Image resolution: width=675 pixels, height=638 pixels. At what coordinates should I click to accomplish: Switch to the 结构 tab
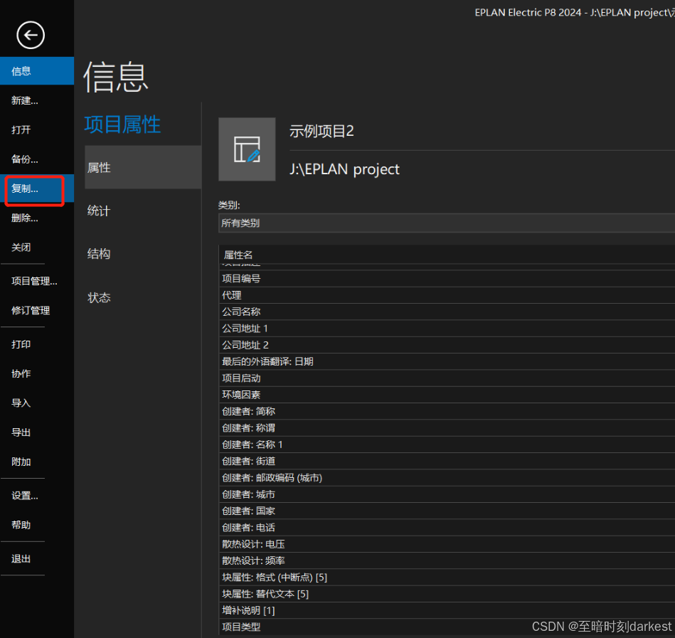pos(143,253)
